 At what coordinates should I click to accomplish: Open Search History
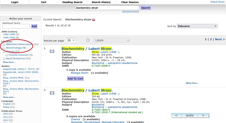[x=101, y=2]
